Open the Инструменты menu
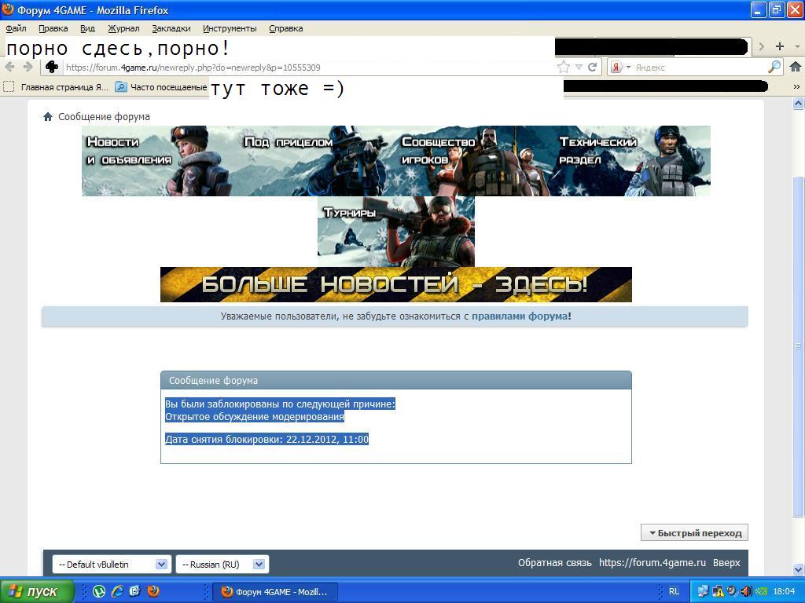This screenshot has width=805, height=603. [x=230, y=29]
